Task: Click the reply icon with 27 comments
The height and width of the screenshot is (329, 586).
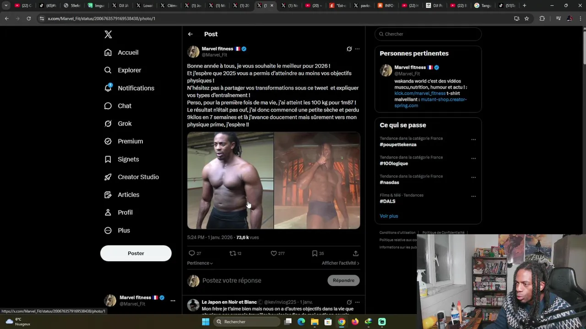Action: (195, 253)
